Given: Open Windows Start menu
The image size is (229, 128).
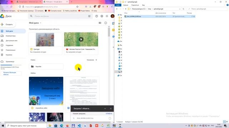Looking at the screenshot, I should coord(3,126).
